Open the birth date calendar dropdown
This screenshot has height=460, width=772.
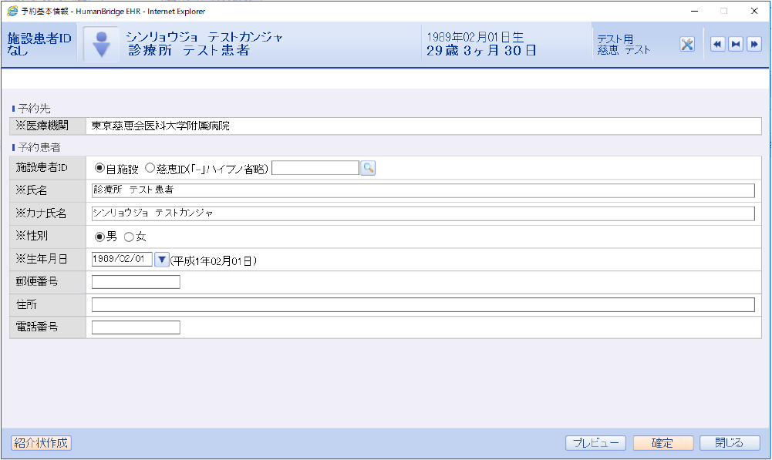[161, 260]
